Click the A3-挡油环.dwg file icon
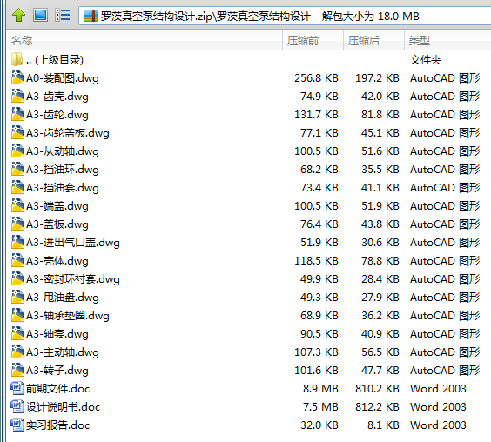Viewport: 491px width, 442px height. (17, 169)
